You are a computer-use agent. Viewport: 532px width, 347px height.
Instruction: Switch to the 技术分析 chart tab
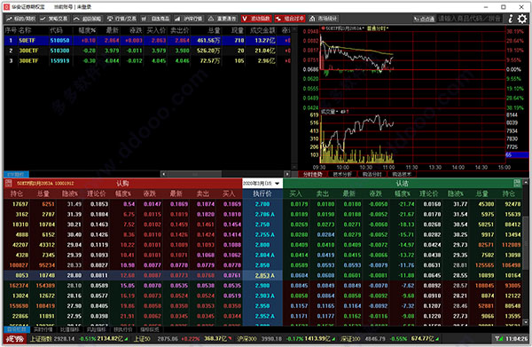click(x=342, y=174)
